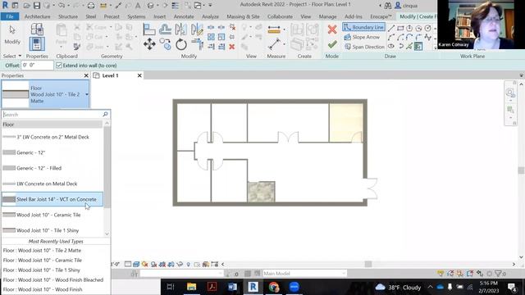Screen dimensions: 525x295
Task: Cancel edit mode with the red X
Action: click(x=332, y=29)
